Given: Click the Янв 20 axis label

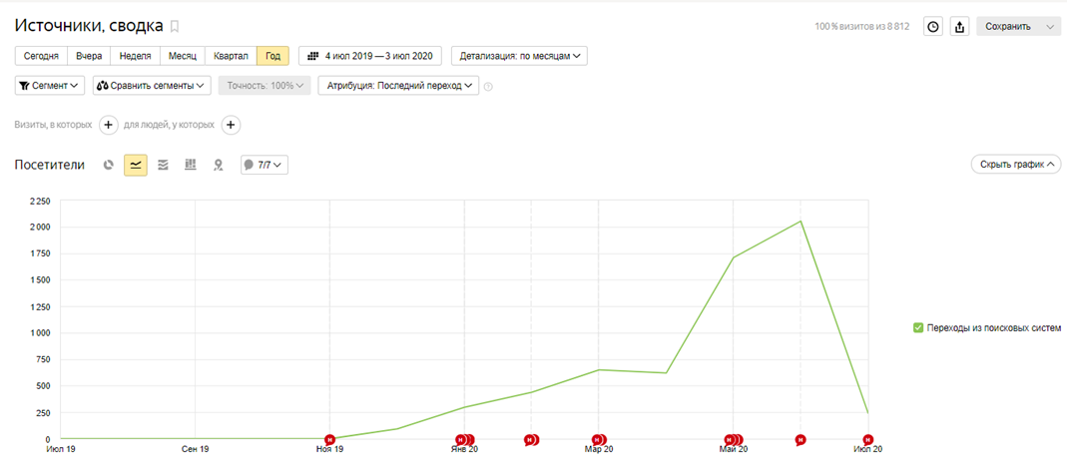Looking at the screenshot, I should tap(463, 450).
